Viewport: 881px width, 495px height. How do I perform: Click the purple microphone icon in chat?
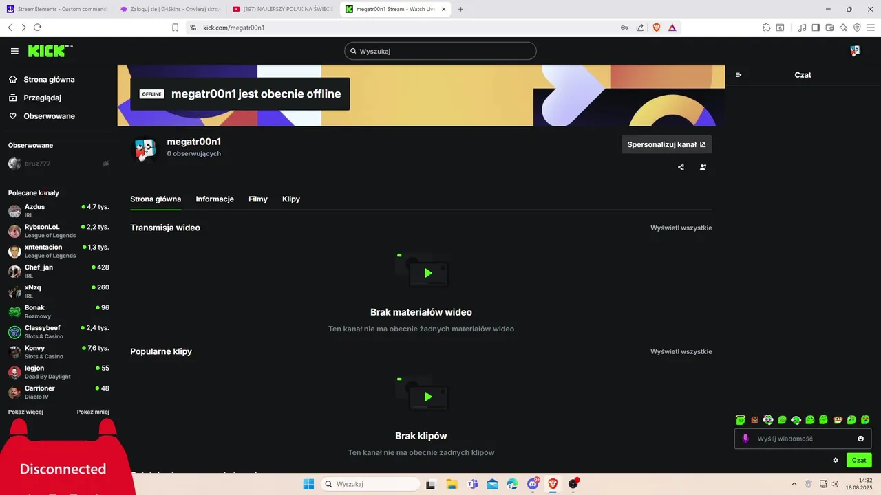pyautogui.click(x=745, y=439)
